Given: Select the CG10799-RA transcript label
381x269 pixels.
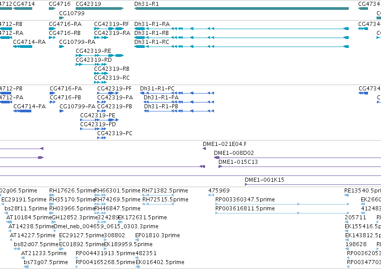Looking at the screenshot, I should 77,42.
